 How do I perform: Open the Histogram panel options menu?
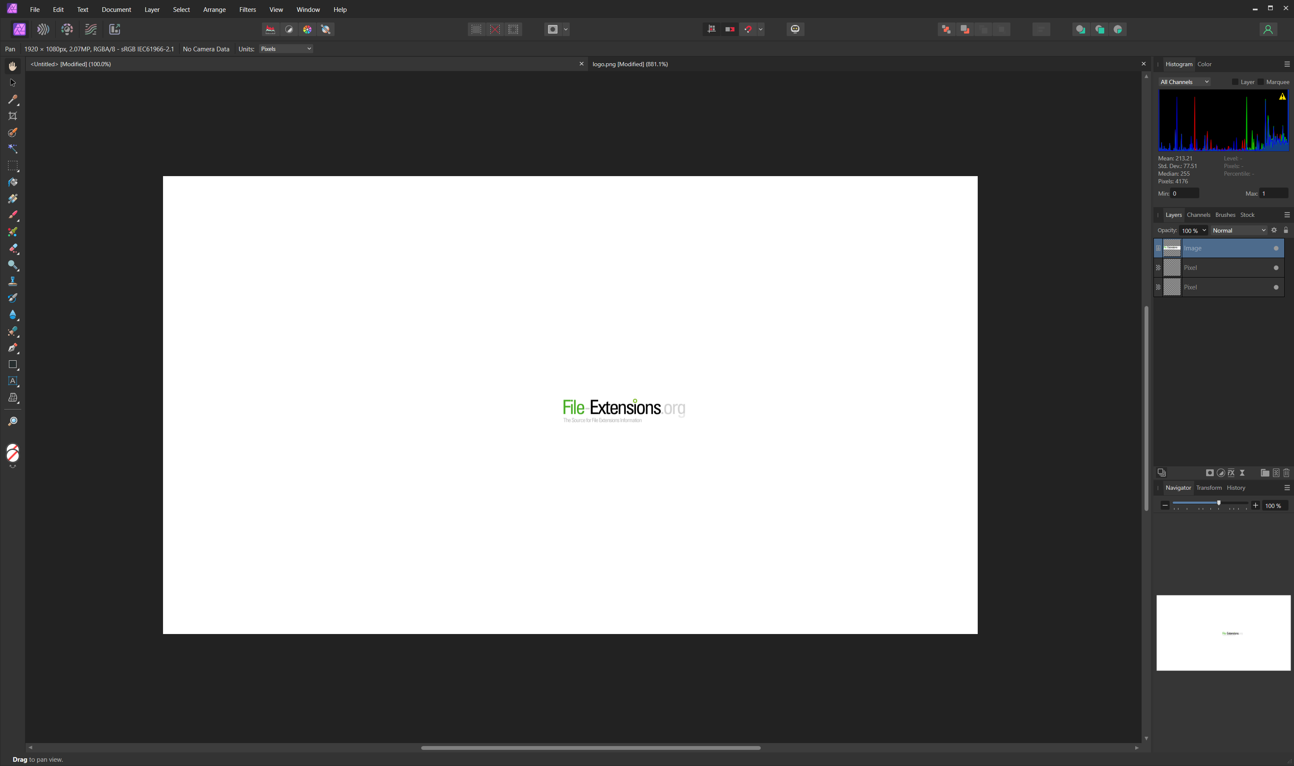coord(1287,64)
